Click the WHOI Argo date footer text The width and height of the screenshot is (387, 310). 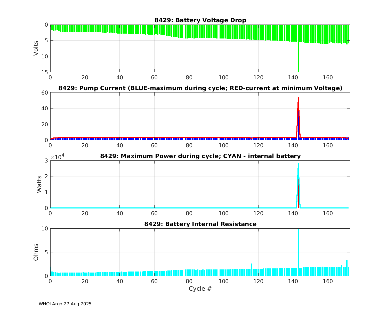pos(65,304)
